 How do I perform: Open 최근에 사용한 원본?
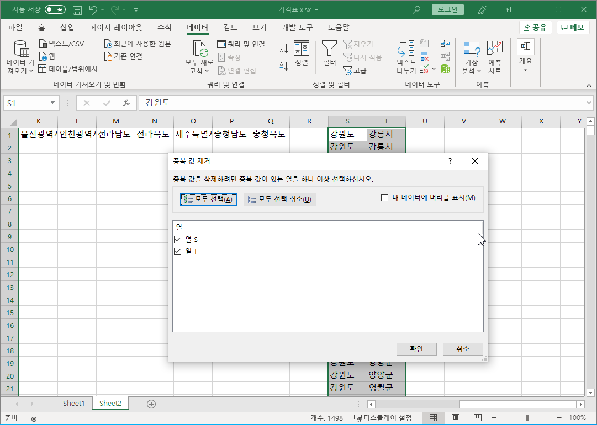pyautogui.click(x=138, y=44)
